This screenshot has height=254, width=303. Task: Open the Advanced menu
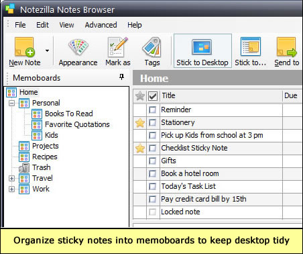101,25
